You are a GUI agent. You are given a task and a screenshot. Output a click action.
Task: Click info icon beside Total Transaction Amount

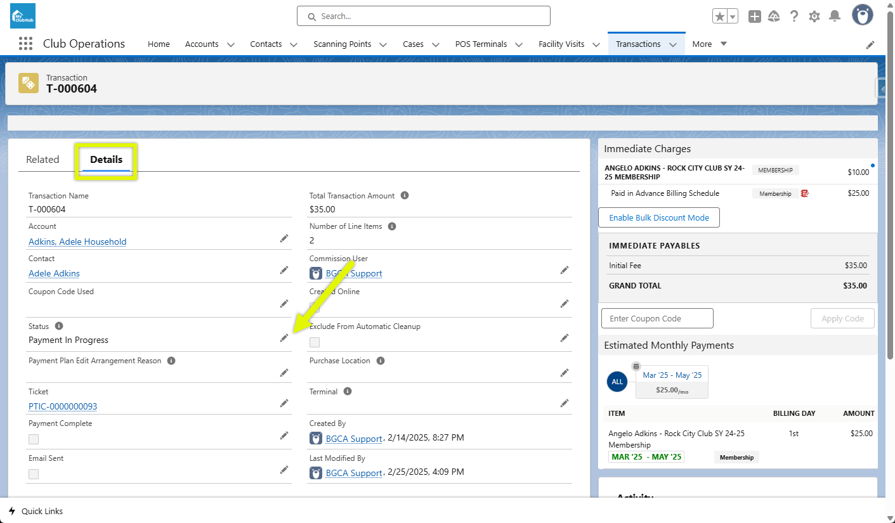coord(405,195)
